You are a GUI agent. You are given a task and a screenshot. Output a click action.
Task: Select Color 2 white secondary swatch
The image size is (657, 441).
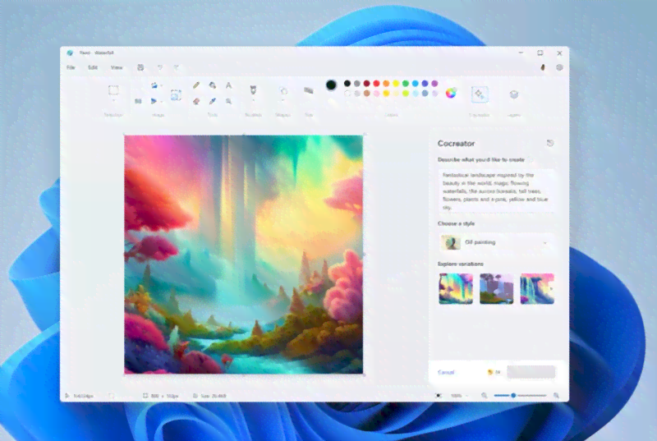pos(332,102)
